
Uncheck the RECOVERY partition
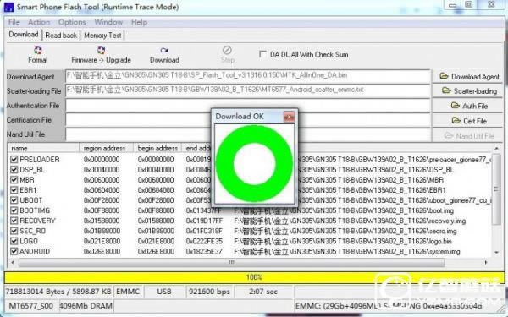click(14, 221)
